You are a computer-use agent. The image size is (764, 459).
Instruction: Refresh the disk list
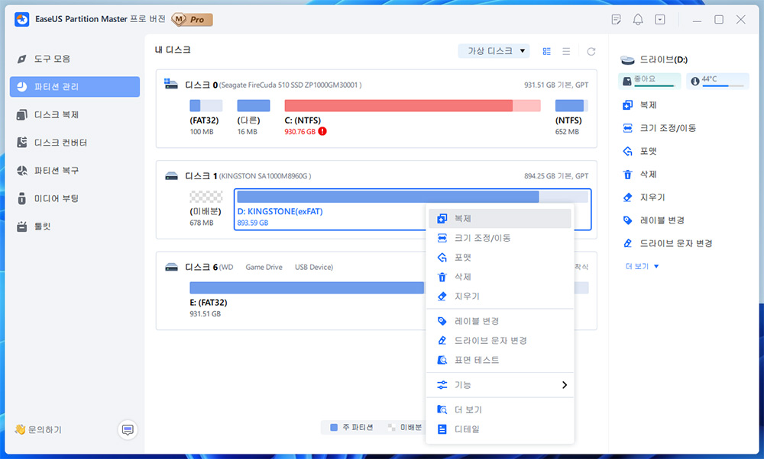pyautogui.click(x=591, y=52)
